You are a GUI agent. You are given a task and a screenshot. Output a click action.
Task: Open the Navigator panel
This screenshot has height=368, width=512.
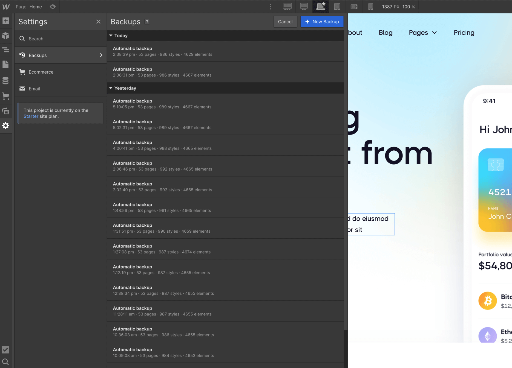click(x=6, y=50)
